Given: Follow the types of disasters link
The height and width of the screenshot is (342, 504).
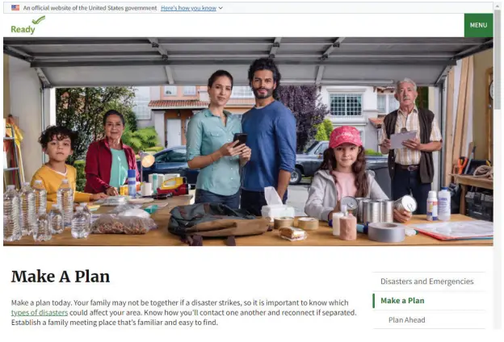Looking at the screenshot, I should 40,312.
